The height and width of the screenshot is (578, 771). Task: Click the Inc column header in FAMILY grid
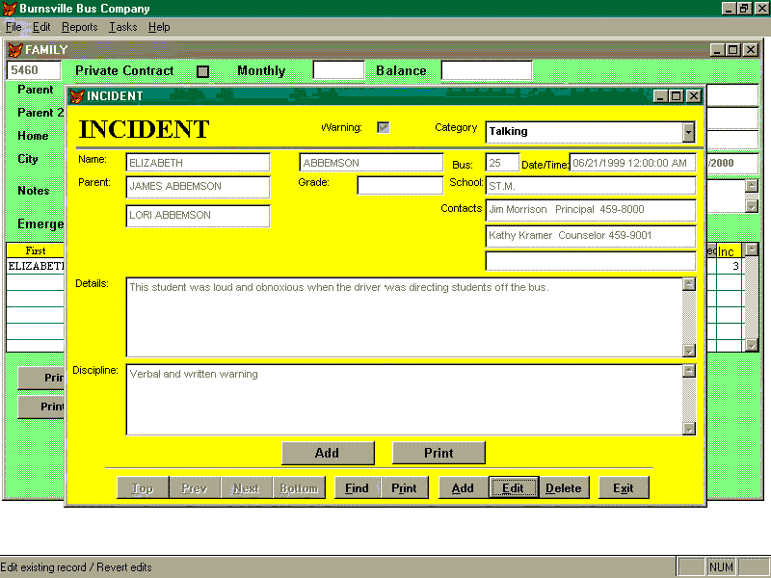pyautogui.click(x=729, y=251)
